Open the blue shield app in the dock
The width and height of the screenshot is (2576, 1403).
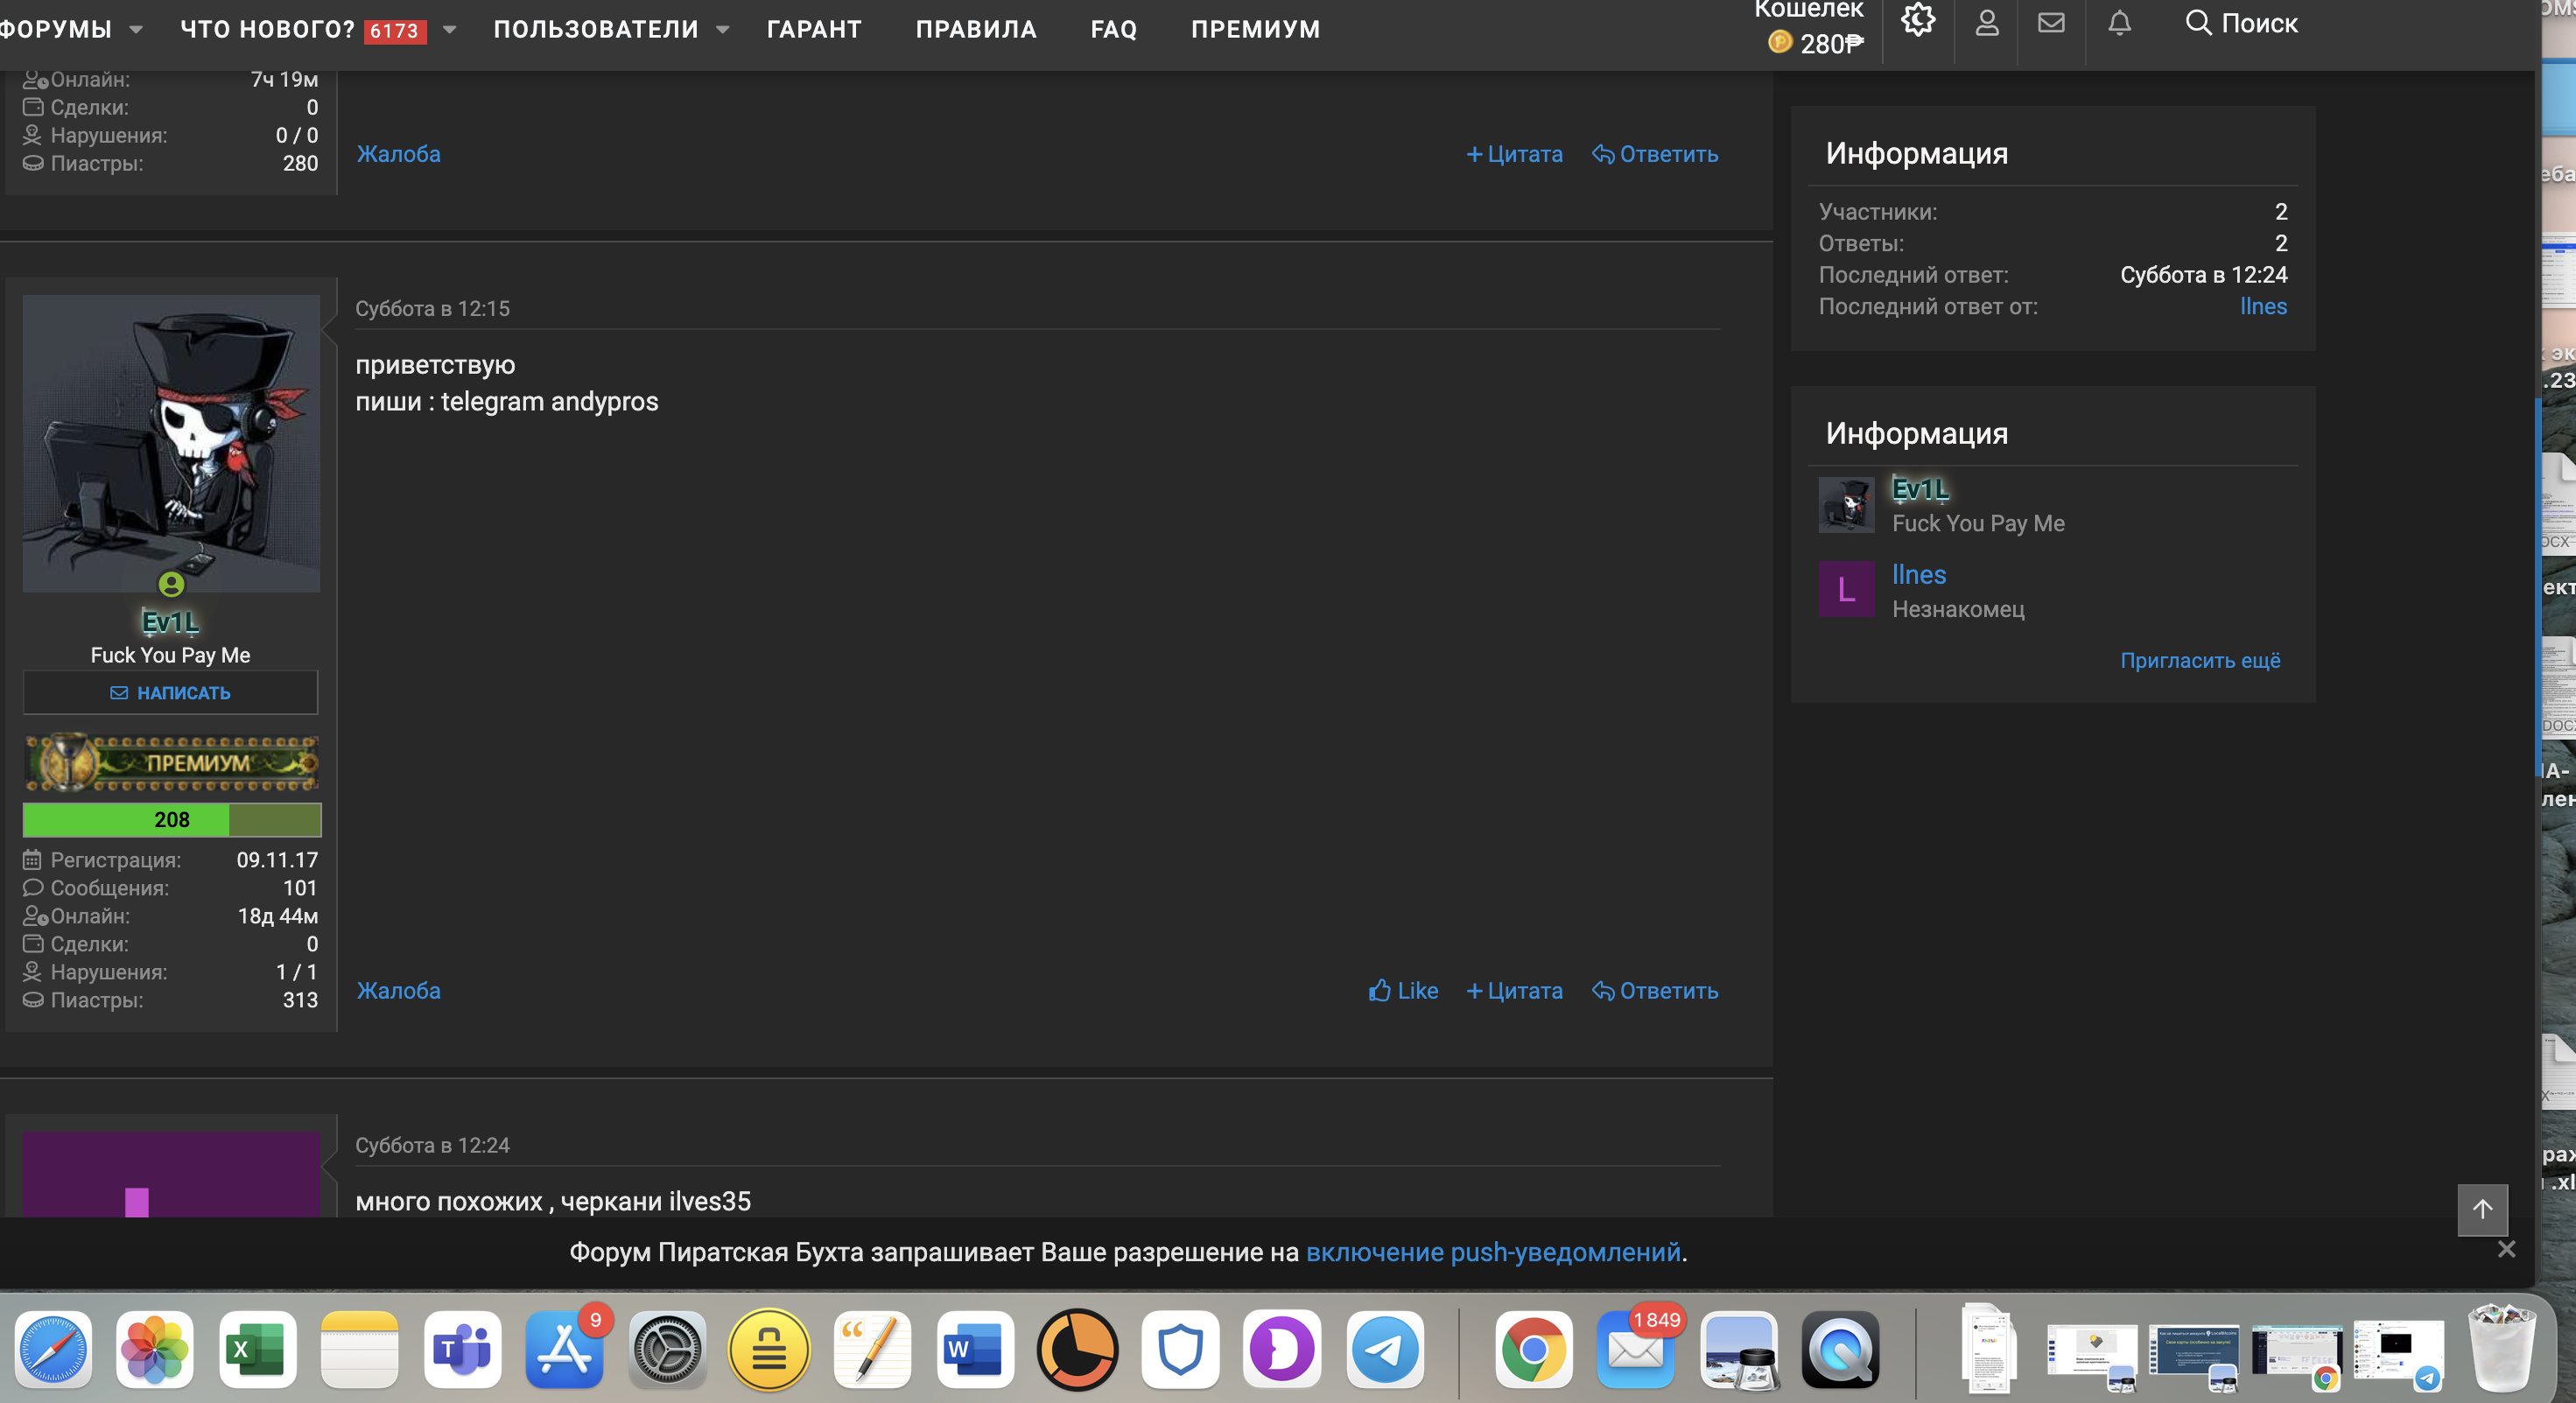click(1180, 1350)
